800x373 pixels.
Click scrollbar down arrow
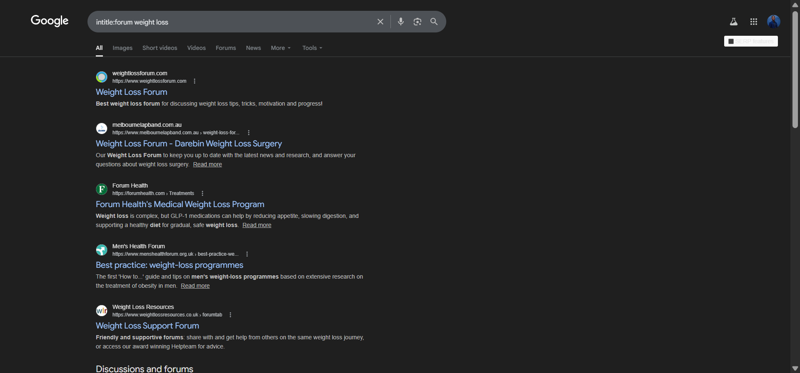tap(795, 368)
